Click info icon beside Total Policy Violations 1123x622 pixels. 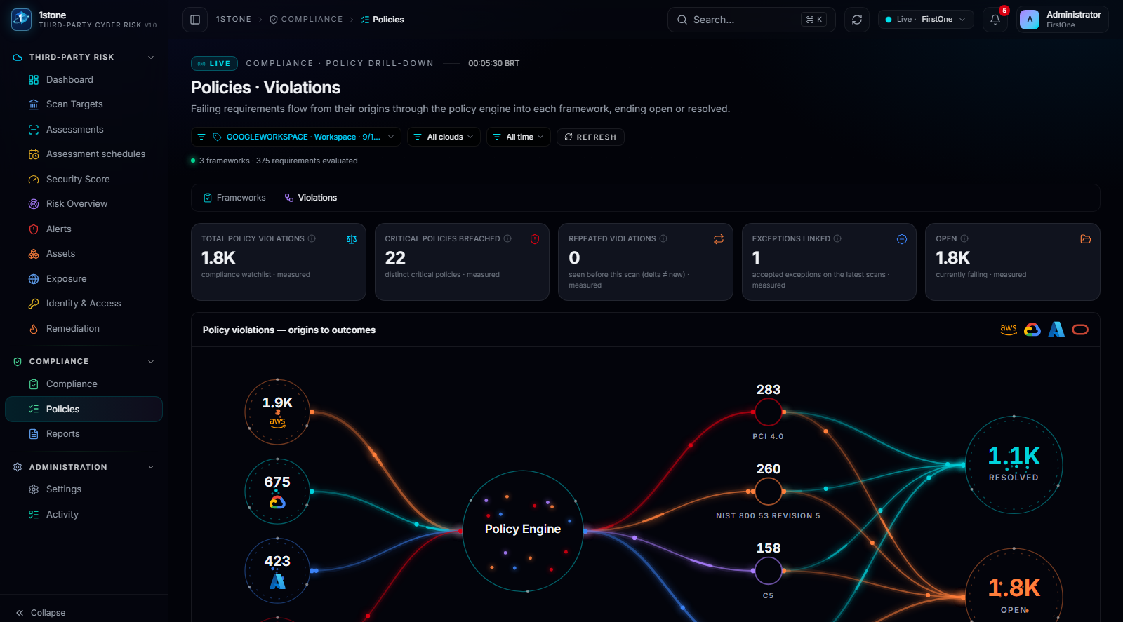[312, 238]
